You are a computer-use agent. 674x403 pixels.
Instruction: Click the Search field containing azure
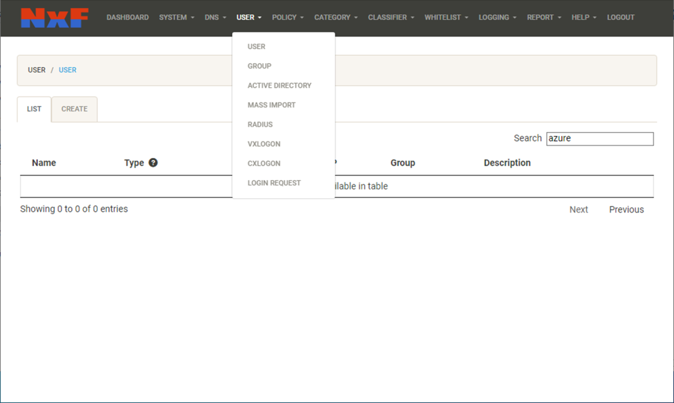[x=600, y=138]
